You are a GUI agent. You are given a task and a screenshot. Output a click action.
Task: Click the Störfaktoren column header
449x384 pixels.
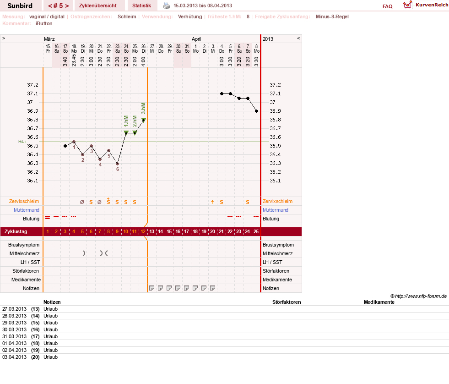[287, 302]
